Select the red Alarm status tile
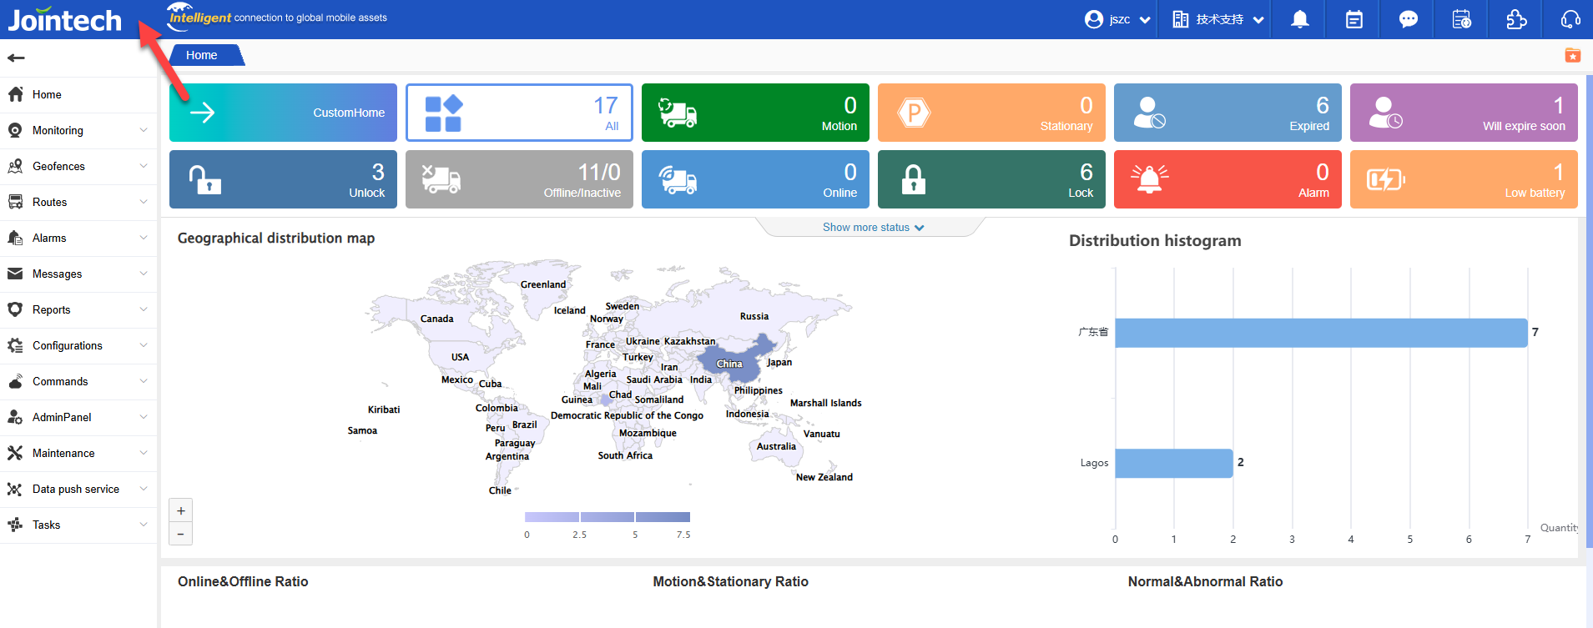Screen dimensions: 1593x628 [1227, 179]
